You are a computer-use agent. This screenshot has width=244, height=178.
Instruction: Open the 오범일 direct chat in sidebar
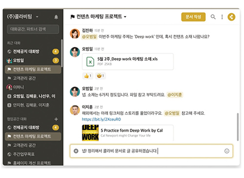[x=33, y=60]
